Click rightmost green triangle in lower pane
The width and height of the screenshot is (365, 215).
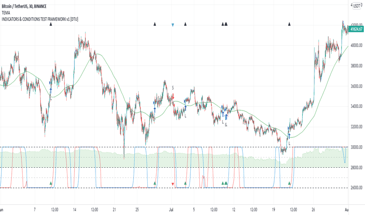click(289, 183)
